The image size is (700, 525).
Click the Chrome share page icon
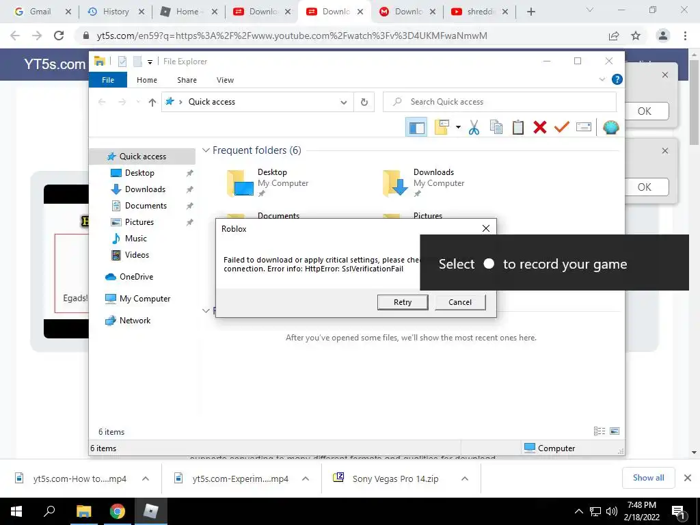point(614,36)
